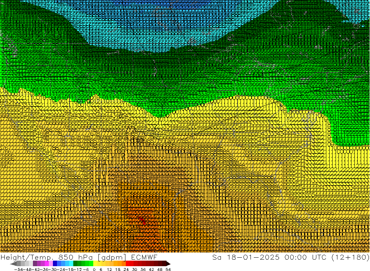Viewport: 370px width, 271px height.
Task: Click the red hotspot mark on the map
Action: coord(142,221)
